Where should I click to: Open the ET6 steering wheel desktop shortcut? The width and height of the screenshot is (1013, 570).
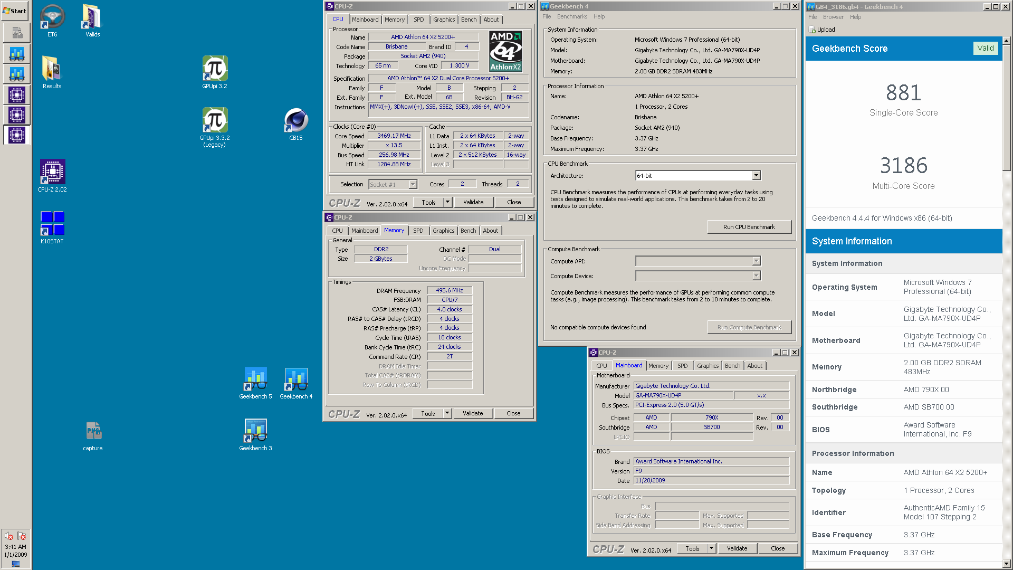pos(52,17)
